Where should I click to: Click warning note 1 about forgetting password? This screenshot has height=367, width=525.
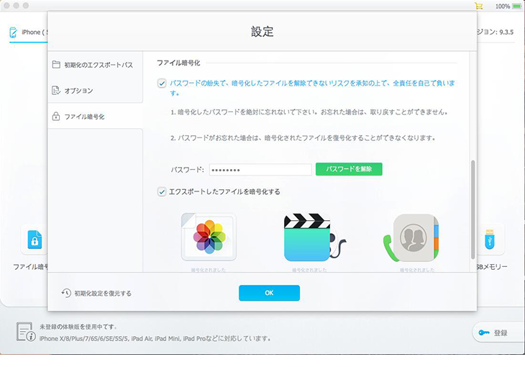309,112
